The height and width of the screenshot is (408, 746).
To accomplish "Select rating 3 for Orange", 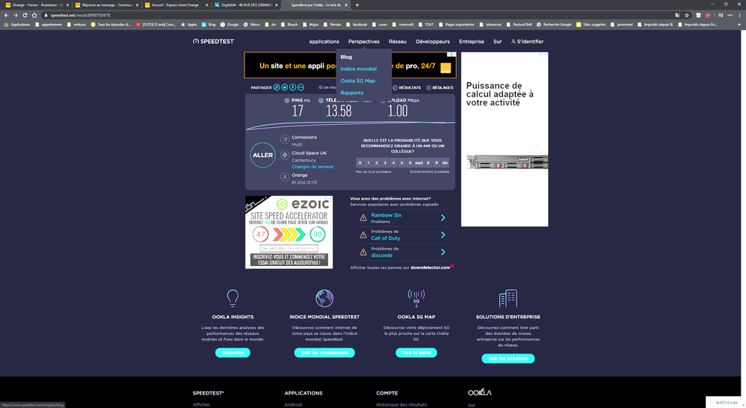I will pyautogui.click(x=385, y=163).
